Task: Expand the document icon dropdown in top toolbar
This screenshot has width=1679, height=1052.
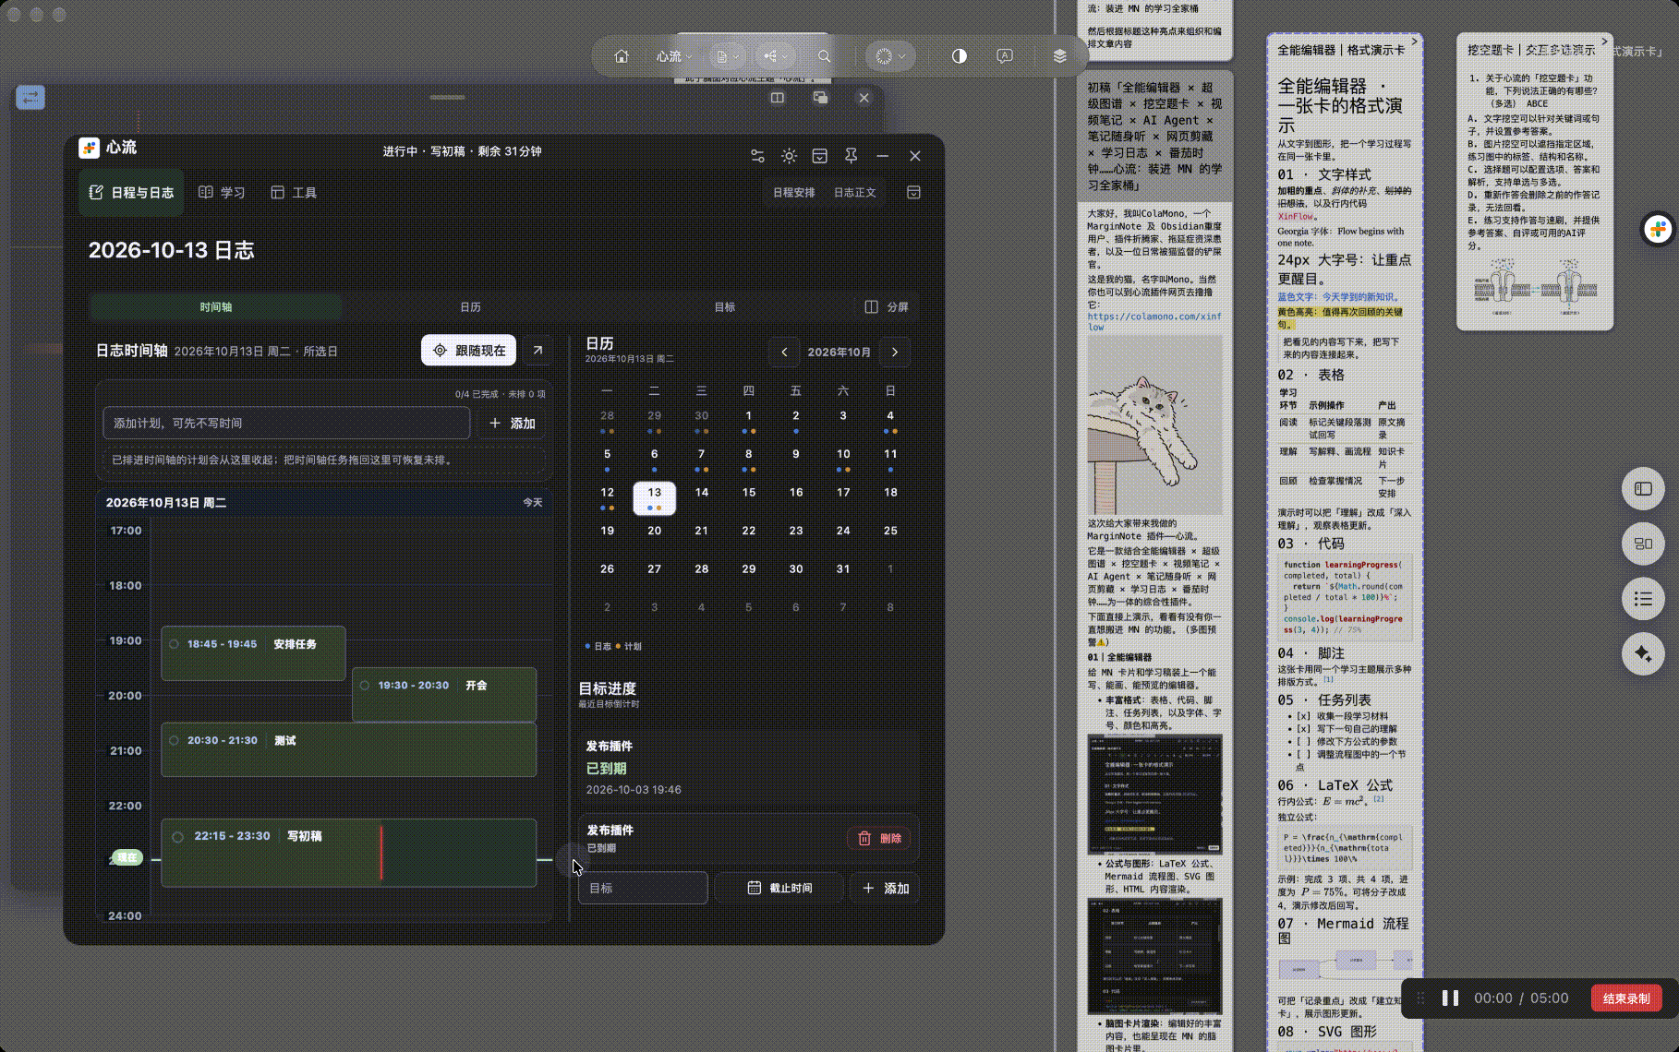Action: tap(728, 56)
